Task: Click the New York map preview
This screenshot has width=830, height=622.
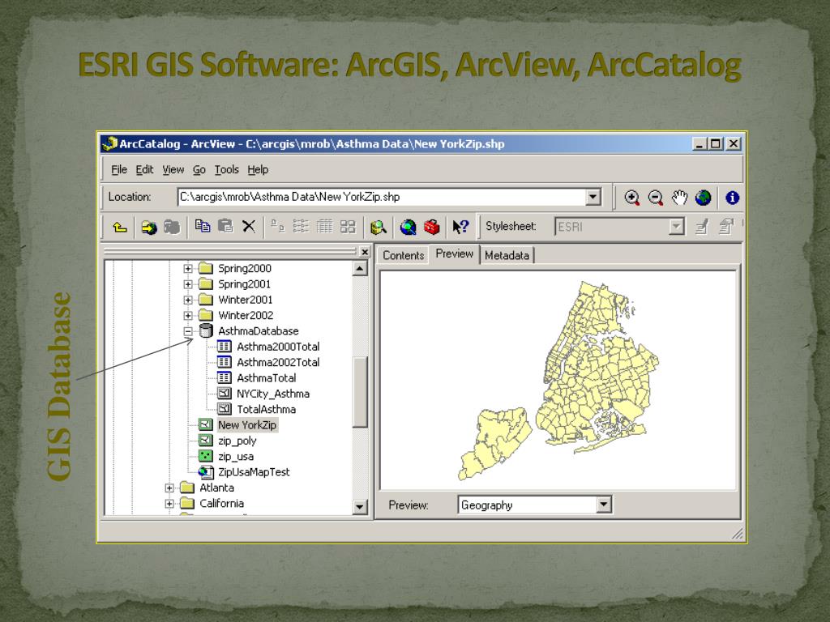Action: click(x=558, y=381)
